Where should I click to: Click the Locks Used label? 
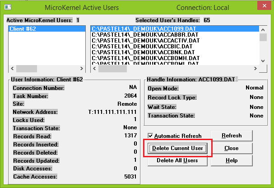coord(28,120)
